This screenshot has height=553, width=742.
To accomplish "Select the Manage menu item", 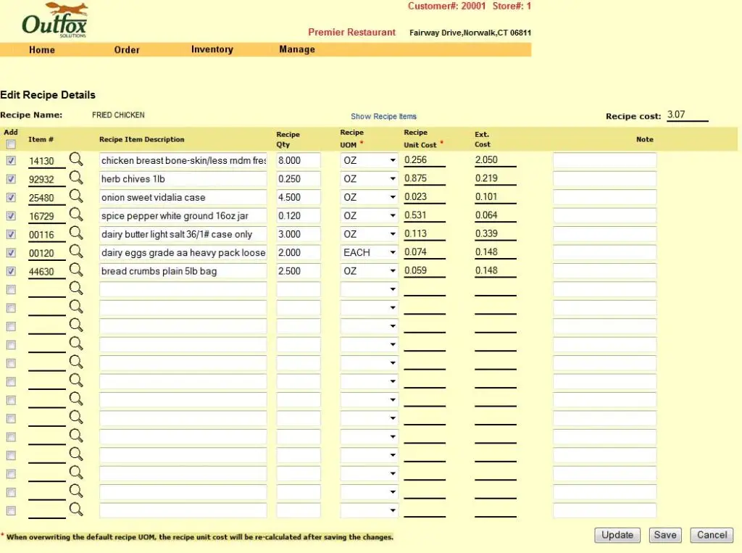I will (296, 49).
